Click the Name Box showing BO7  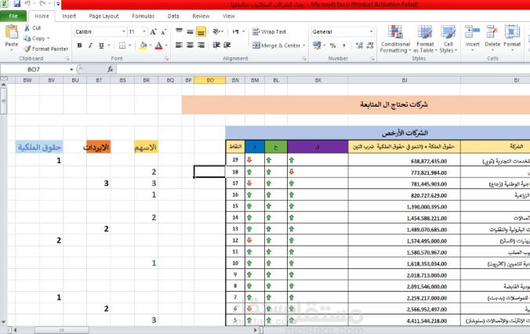click(x=34, y=69)
